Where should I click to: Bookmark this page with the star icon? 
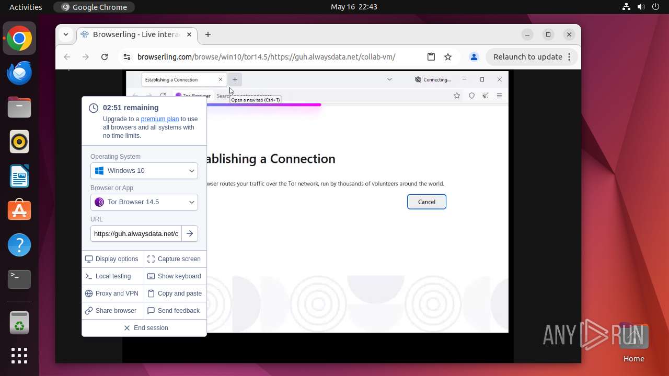tap(448, 57)
